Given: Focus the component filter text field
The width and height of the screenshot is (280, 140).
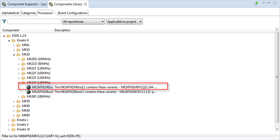Looking at the screenshot, I should 34,22.
